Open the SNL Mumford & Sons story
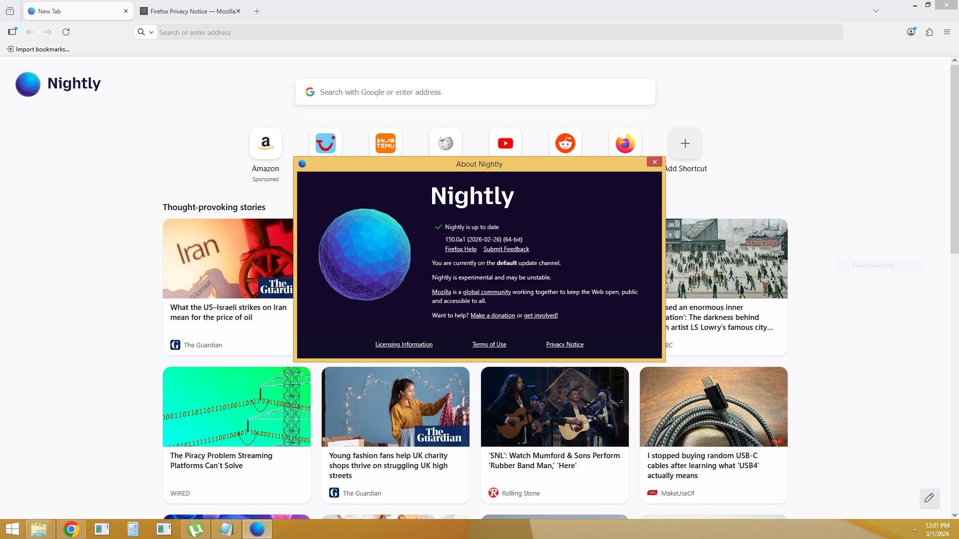This screenshot has height=539, width=959. [554, 435]
